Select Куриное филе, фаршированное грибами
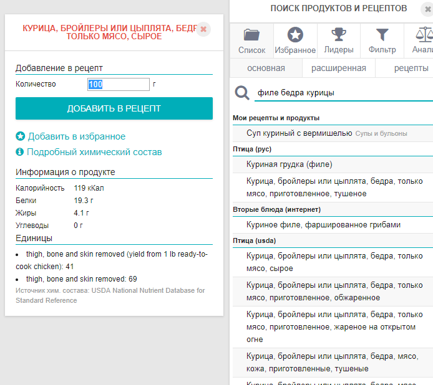The image size is (433, 385). (x=333, y=225)
